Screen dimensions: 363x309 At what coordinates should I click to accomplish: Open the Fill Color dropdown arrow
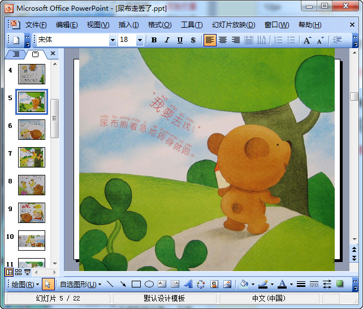pos(253,284)
